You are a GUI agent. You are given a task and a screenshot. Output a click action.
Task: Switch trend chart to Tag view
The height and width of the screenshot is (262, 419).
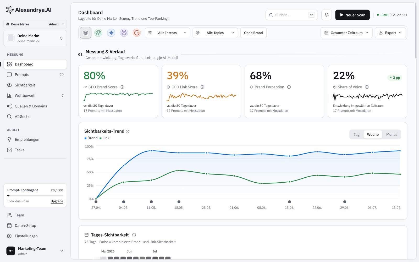[356, 134]
